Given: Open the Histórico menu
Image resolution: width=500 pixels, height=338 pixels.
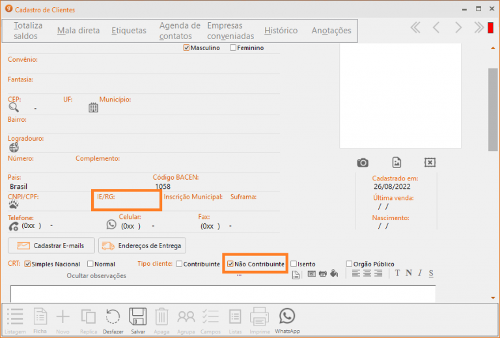Looking at the screenshot, I should coord(281,31).
